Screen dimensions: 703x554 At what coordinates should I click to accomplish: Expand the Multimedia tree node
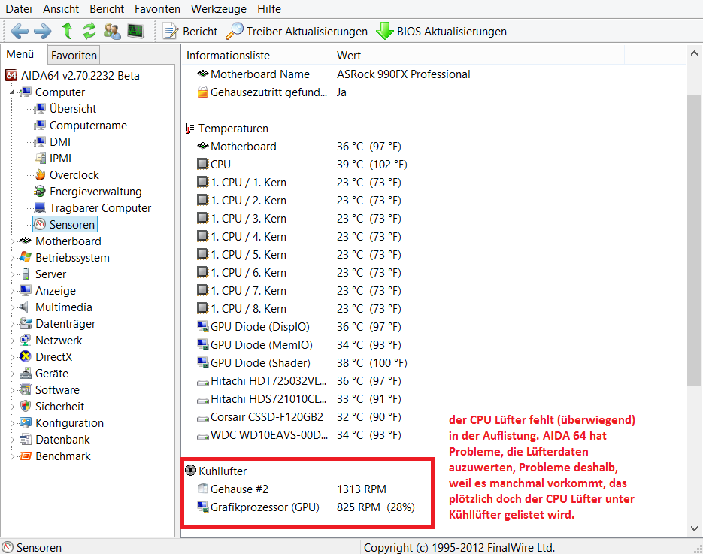(x=12, y=307)
